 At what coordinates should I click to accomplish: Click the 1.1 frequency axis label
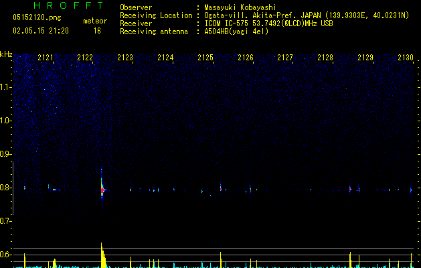coord(5,87)
